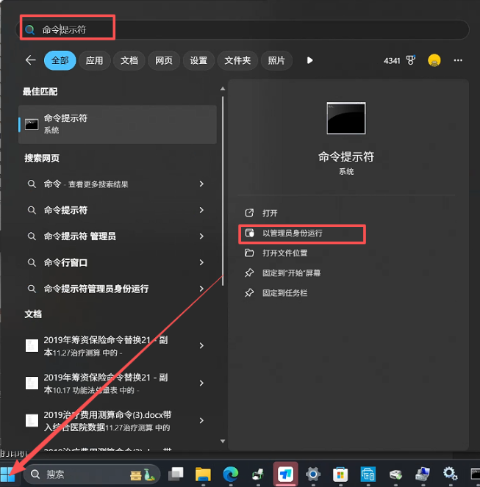Click the large Command Prompt preview icon
This screenshot has width=480, height=487.
click(x=346, y=118)
